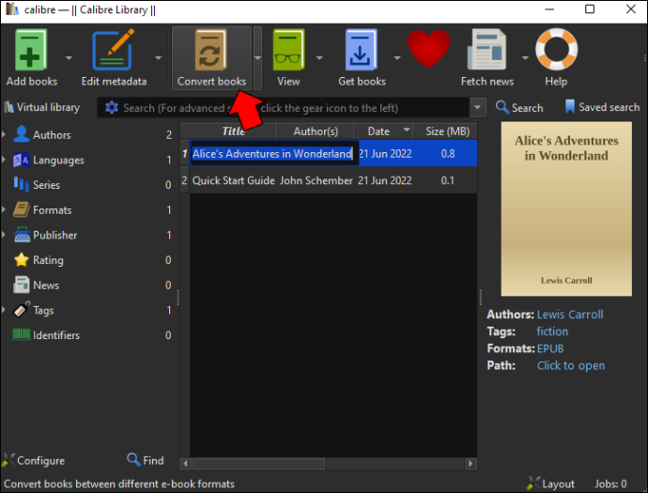Screen dimensions: 648x493
Task: Click the Alice's Adventures in Wonderland title cell
Action: (272, 154)
